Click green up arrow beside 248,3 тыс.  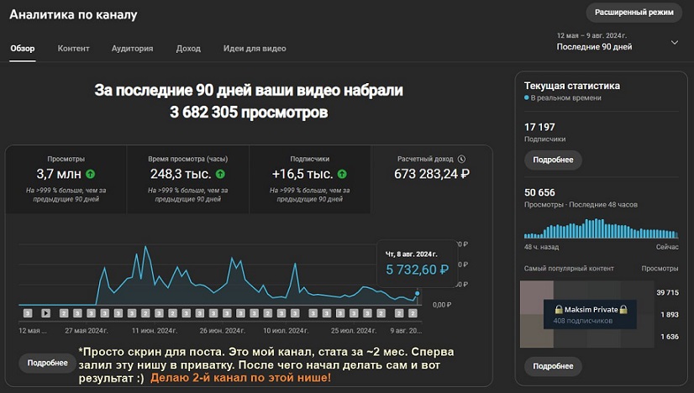pos(220,175)
